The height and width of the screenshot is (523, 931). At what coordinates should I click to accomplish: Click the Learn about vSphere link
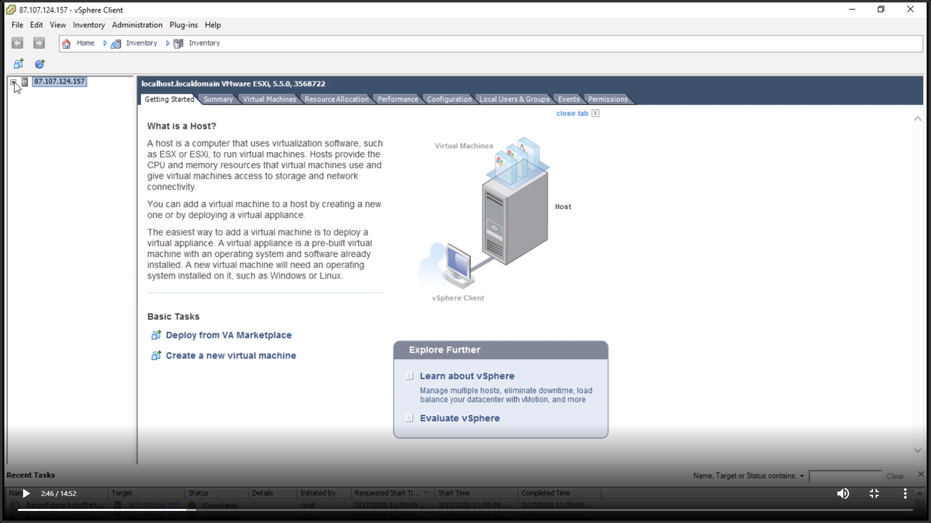467,375
